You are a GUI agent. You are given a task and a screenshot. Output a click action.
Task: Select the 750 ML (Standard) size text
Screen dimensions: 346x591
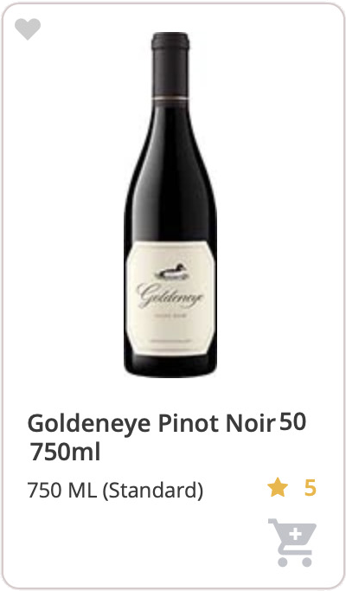click(115, 491)
